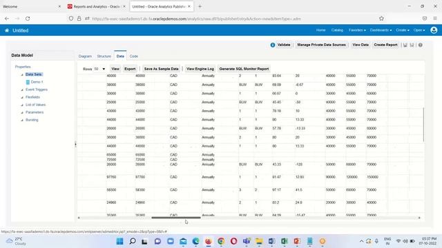
Task: Open the Open dropdown menu
Action: click(419, 30)
